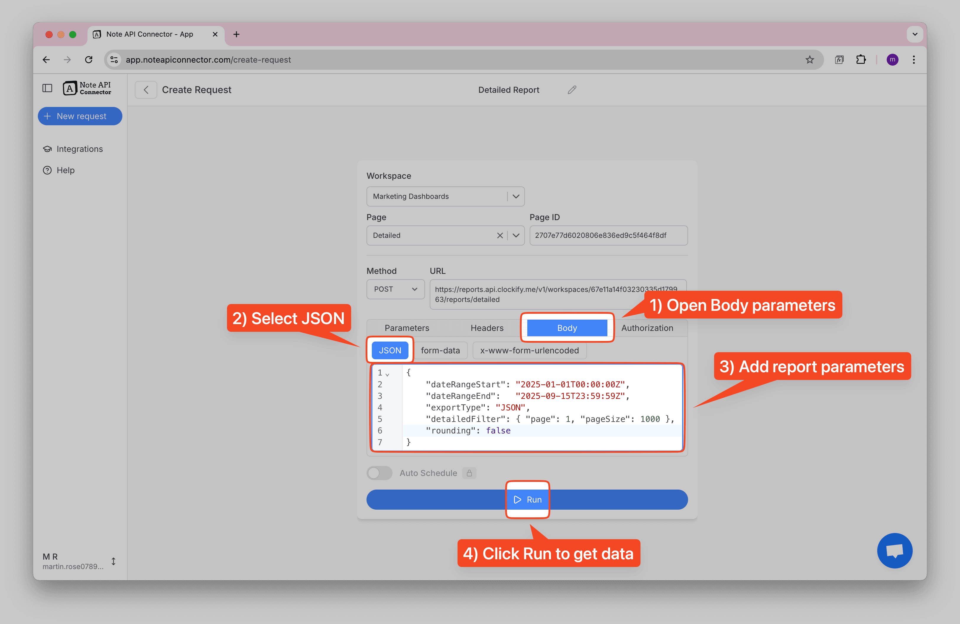The width and height of the screenshot is (960, 624).
Task: Open the Authorization tab
Action: tap(647, 328)
